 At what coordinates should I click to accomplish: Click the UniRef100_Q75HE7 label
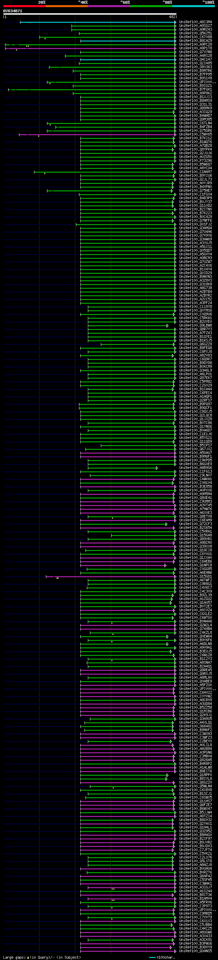tap(195, 191)
